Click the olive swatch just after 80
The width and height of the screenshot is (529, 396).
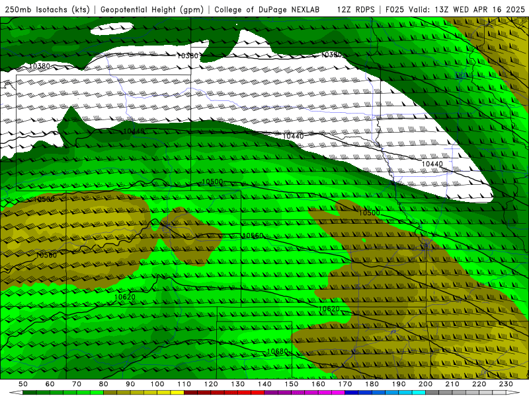[x=110, y=393]
